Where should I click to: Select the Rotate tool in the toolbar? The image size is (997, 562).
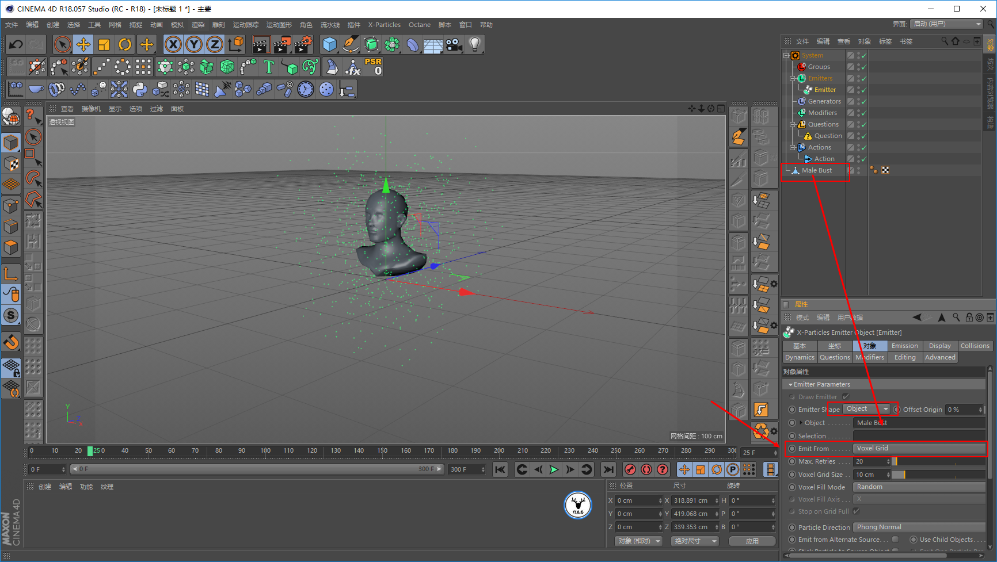click(x=125, y=44)
